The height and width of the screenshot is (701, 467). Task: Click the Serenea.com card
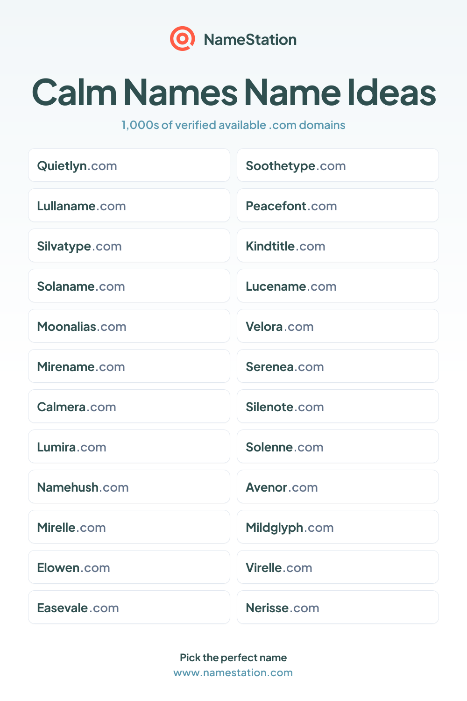coord(338,366)
